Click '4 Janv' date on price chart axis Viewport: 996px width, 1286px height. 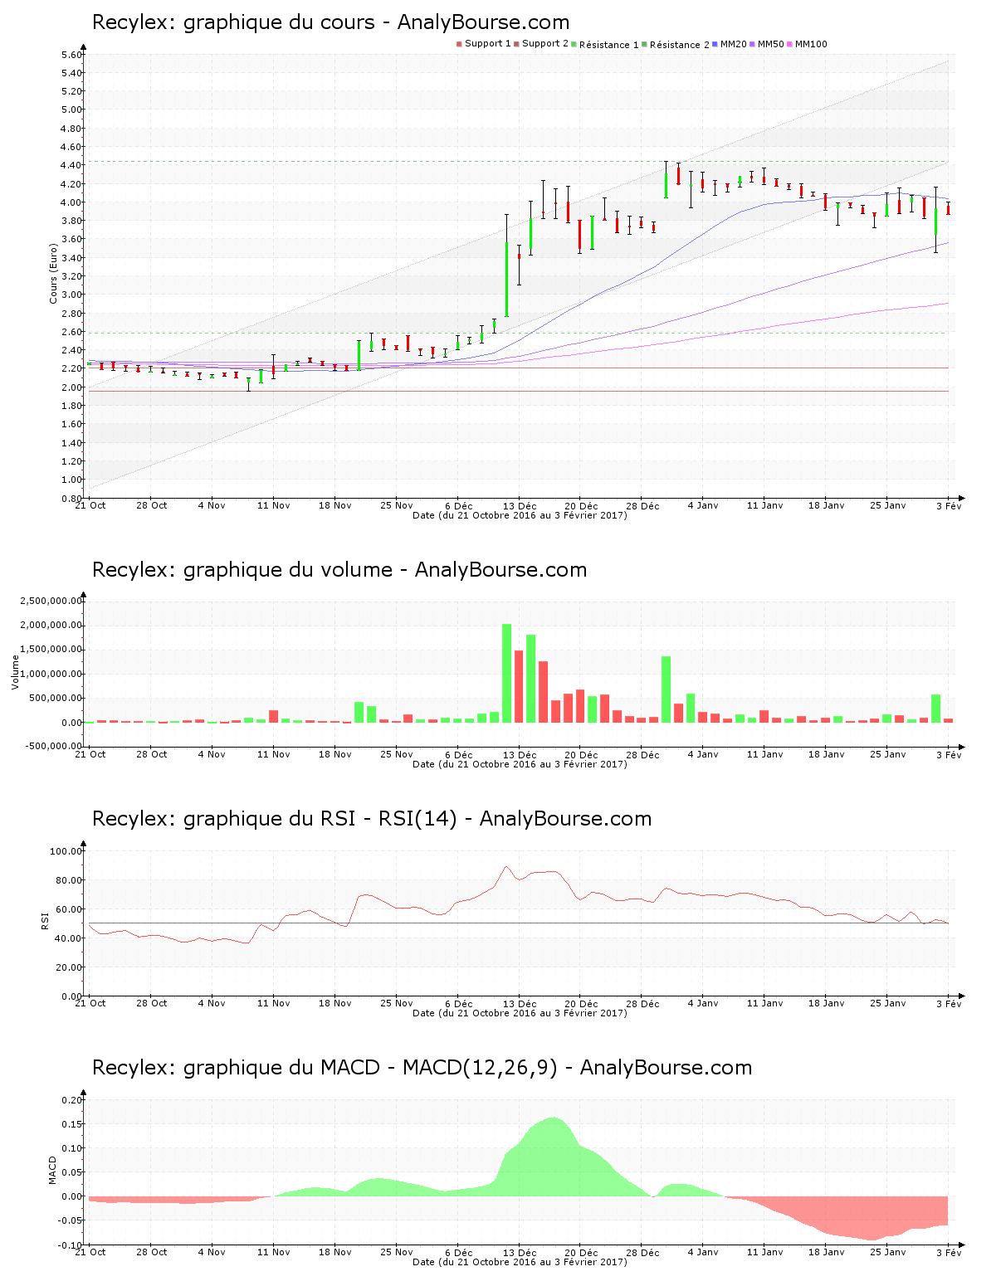pyautogui.click(x=703, y=505)
